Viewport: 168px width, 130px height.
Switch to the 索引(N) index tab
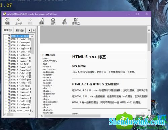(x=19, y=30)
